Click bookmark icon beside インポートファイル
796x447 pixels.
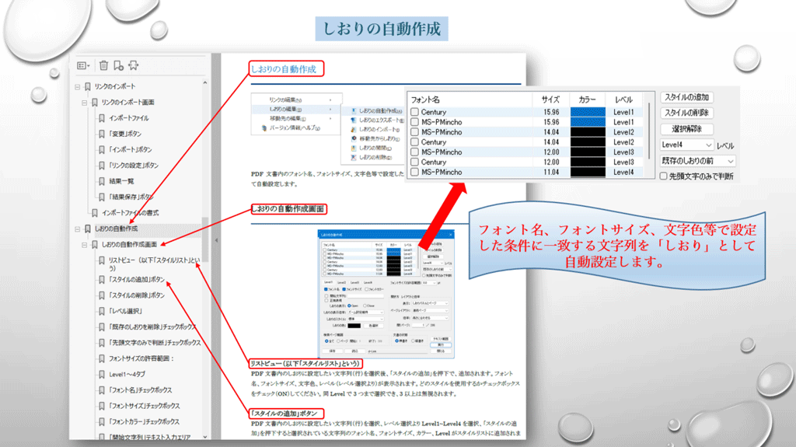click(x=101, y=118)
